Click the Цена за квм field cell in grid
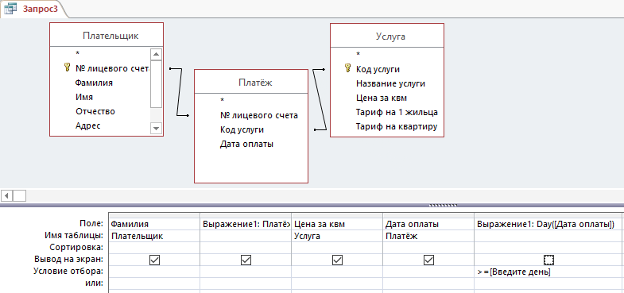Viewport: 624px width, 293px height. coord(337,224)
